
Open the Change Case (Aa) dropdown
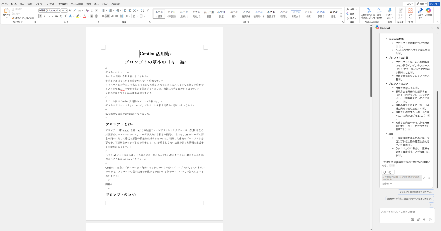(x=81, y=11)
